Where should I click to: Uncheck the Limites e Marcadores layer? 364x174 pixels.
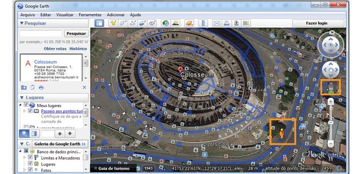point(30,157)
